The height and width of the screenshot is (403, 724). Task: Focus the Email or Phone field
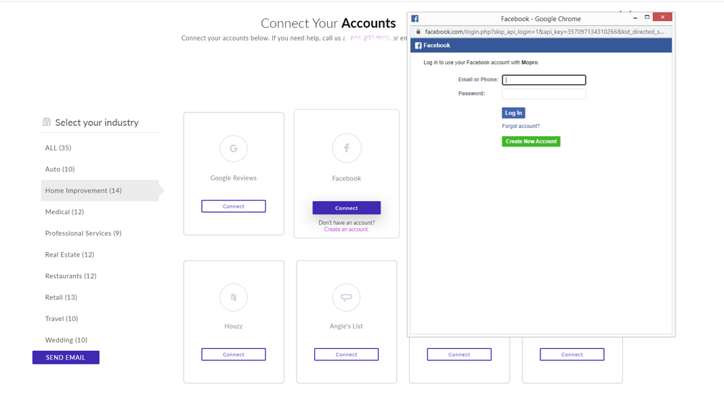pos(544,80)
